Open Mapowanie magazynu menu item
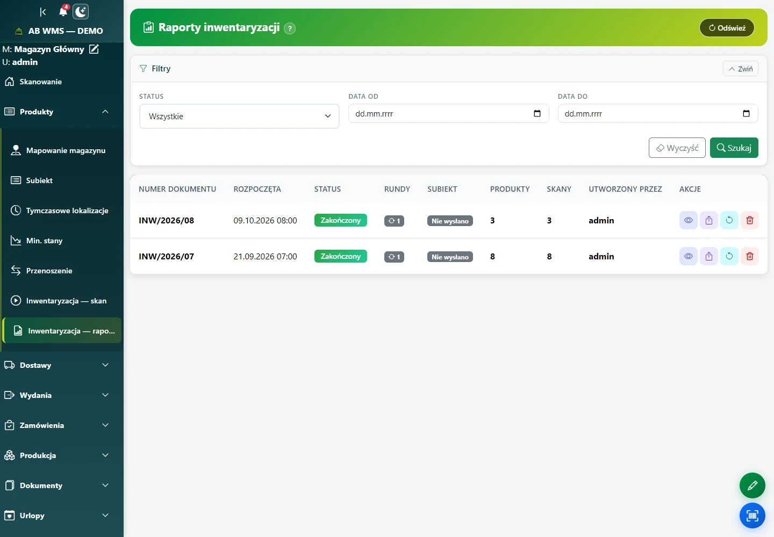 tap(62, 150)
